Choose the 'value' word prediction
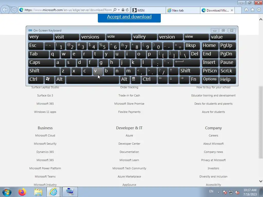This screenshot has height=197, width=263. coord(223,37)
